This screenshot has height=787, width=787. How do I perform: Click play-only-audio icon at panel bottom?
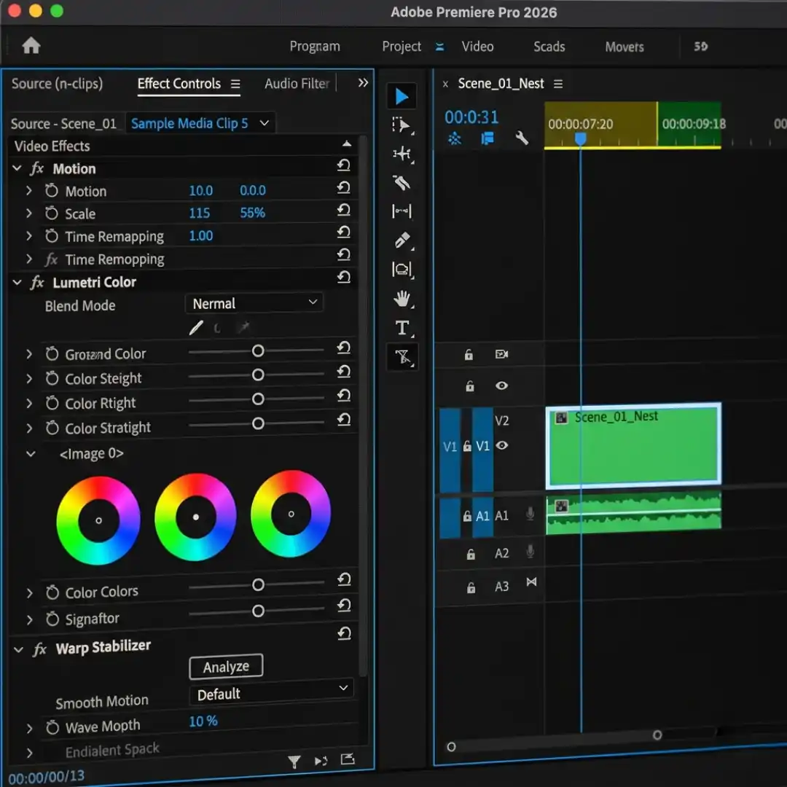click(321, 761)
